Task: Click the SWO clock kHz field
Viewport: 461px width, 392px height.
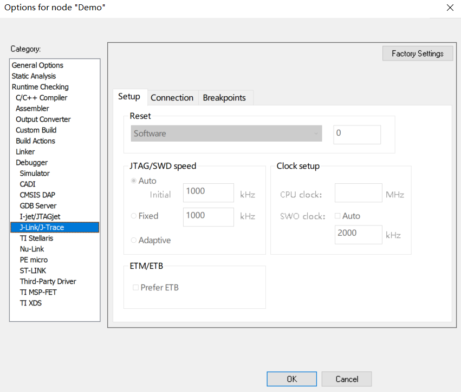Action: 359,235
